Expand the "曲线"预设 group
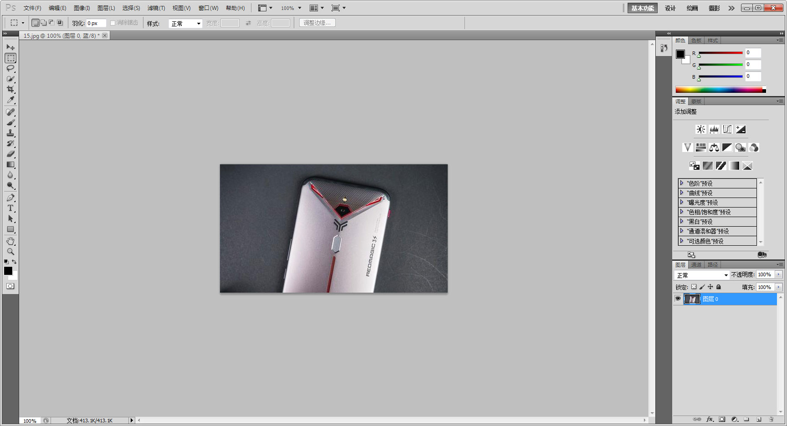This screenshot has height=426, width=787. coord(681,193)
